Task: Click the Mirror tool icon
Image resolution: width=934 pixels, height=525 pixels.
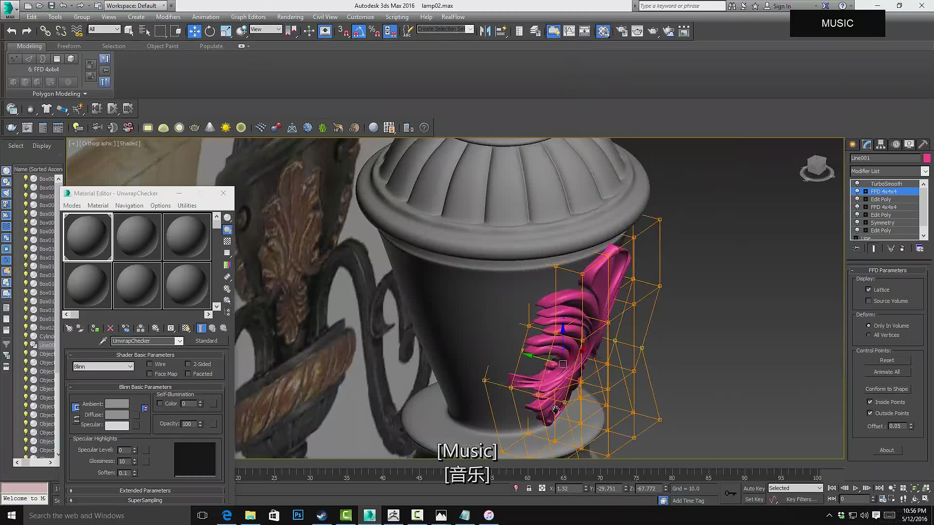Action: pos(485,32)
